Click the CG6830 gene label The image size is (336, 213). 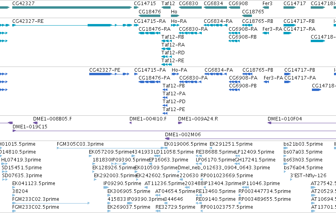188,4
